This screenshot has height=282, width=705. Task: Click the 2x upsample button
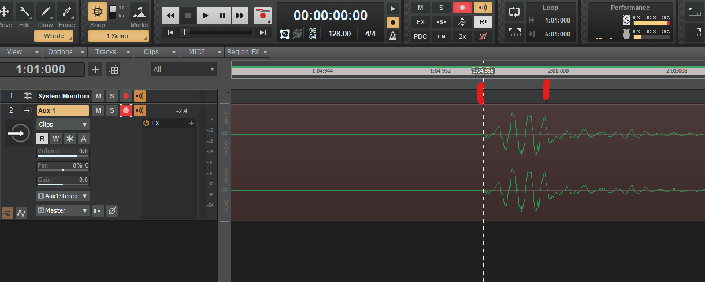coord(462,36)
